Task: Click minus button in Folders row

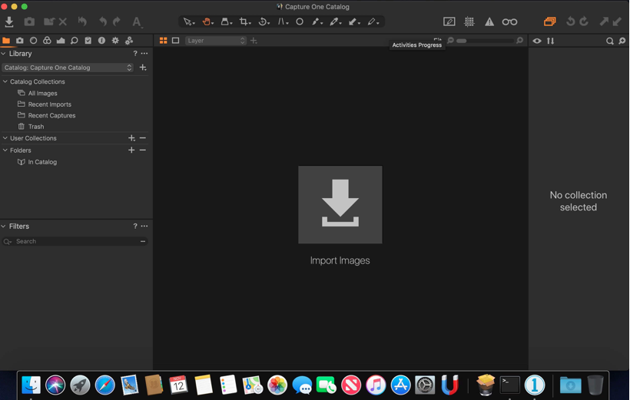Action: tap(143, 150)
